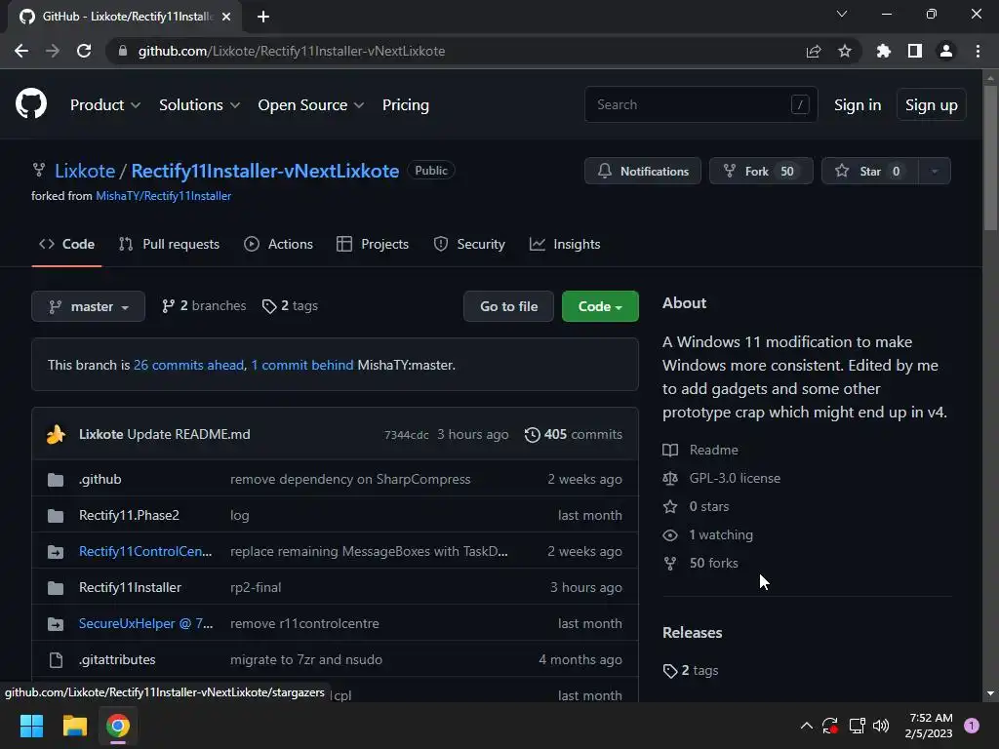This screenshot has height=749, width=999.
Task: Open Chrome extensions puzzle icon
Action: [x=883, y=51]
